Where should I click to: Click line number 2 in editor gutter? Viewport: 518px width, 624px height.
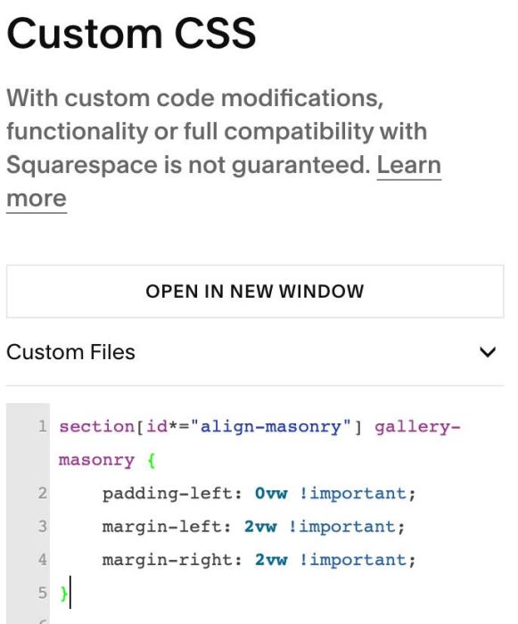(x=42, y=494)
